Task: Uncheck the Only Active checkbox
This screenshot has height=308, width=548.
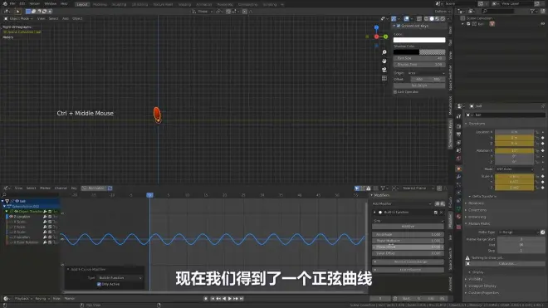Action: [x=99, y=284]
